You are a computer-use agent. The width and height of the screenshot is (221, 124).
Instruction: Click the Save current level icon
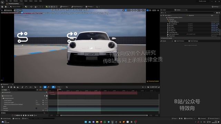point(2,7)
